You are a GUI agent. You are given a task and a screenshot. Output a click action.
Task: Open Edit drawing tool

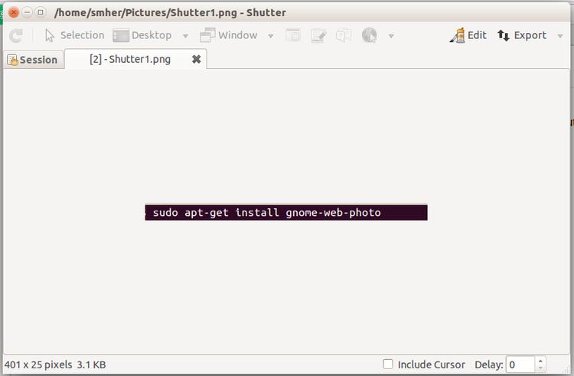(x=468, y=35)
